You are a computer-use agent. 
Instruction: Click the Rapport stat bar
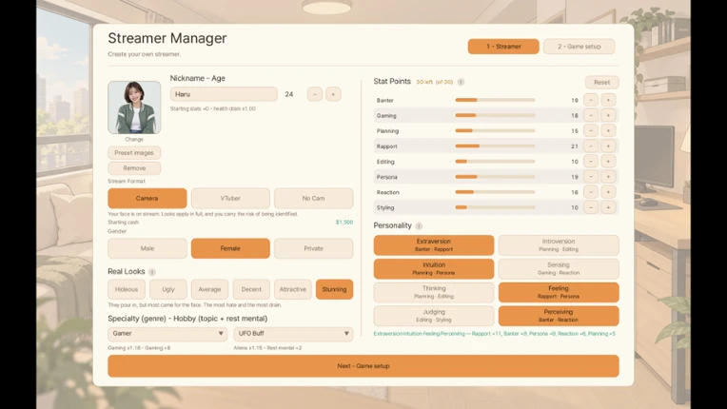[x=495, y=146]
